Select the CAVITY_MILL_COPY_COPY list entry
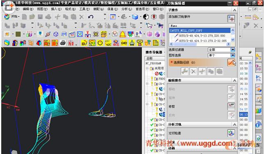 (200, 30)
